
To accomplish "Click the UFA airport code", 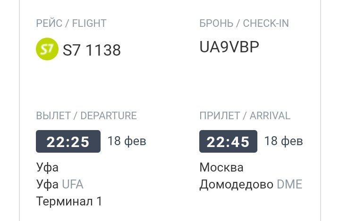I will tap(73, 184).
